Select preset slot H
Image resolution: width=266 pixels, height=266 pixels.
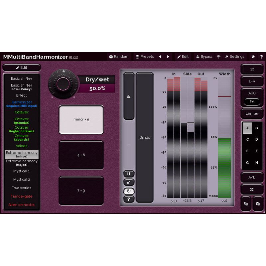[x=257, y=163]
